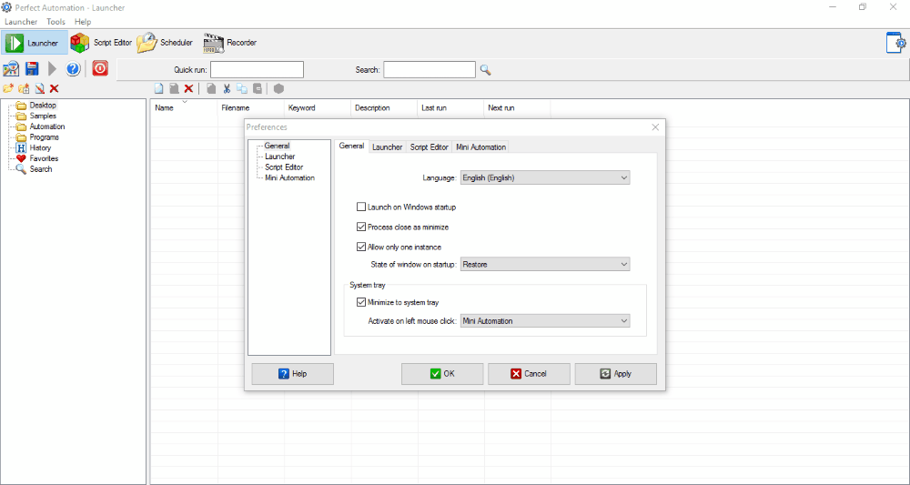This screenshot has width=910, height=485.
Task: Switch to the Launcher tab in Preferences
Action: 387,147
